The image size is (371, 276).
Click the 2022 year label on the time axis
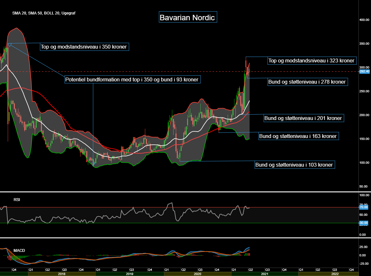pyautogui.click(x=335, y=274)
